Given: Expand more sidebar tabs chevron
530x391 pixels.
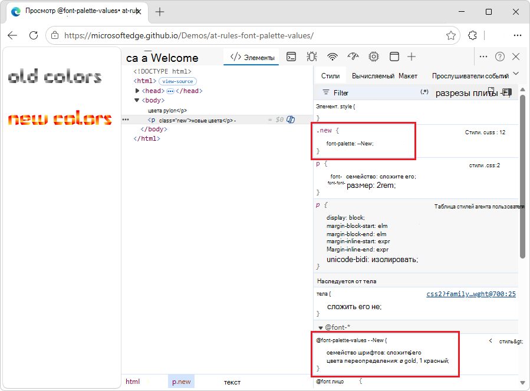Looking at the screenshot, I should pyautogui.click(x=516, y=74).
